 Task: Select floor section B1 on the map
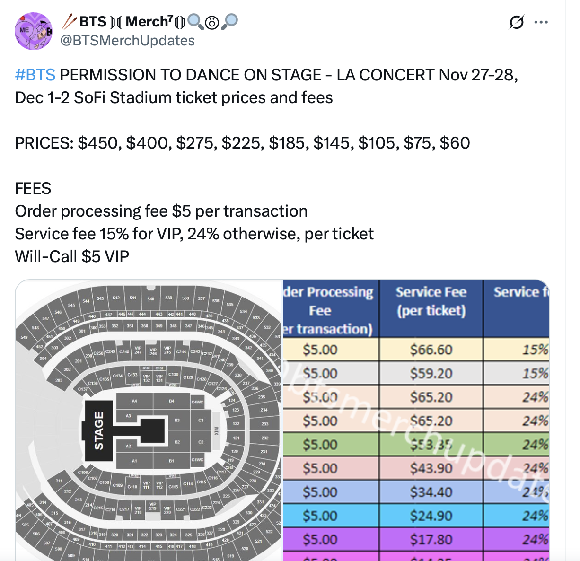171,461
